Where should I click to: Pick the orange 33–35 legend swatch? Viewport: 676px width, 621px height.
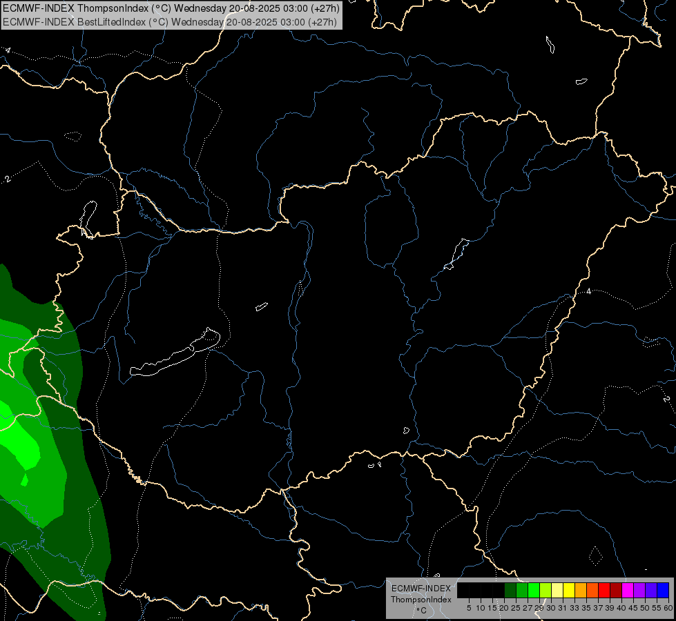[x=581, y=591]
